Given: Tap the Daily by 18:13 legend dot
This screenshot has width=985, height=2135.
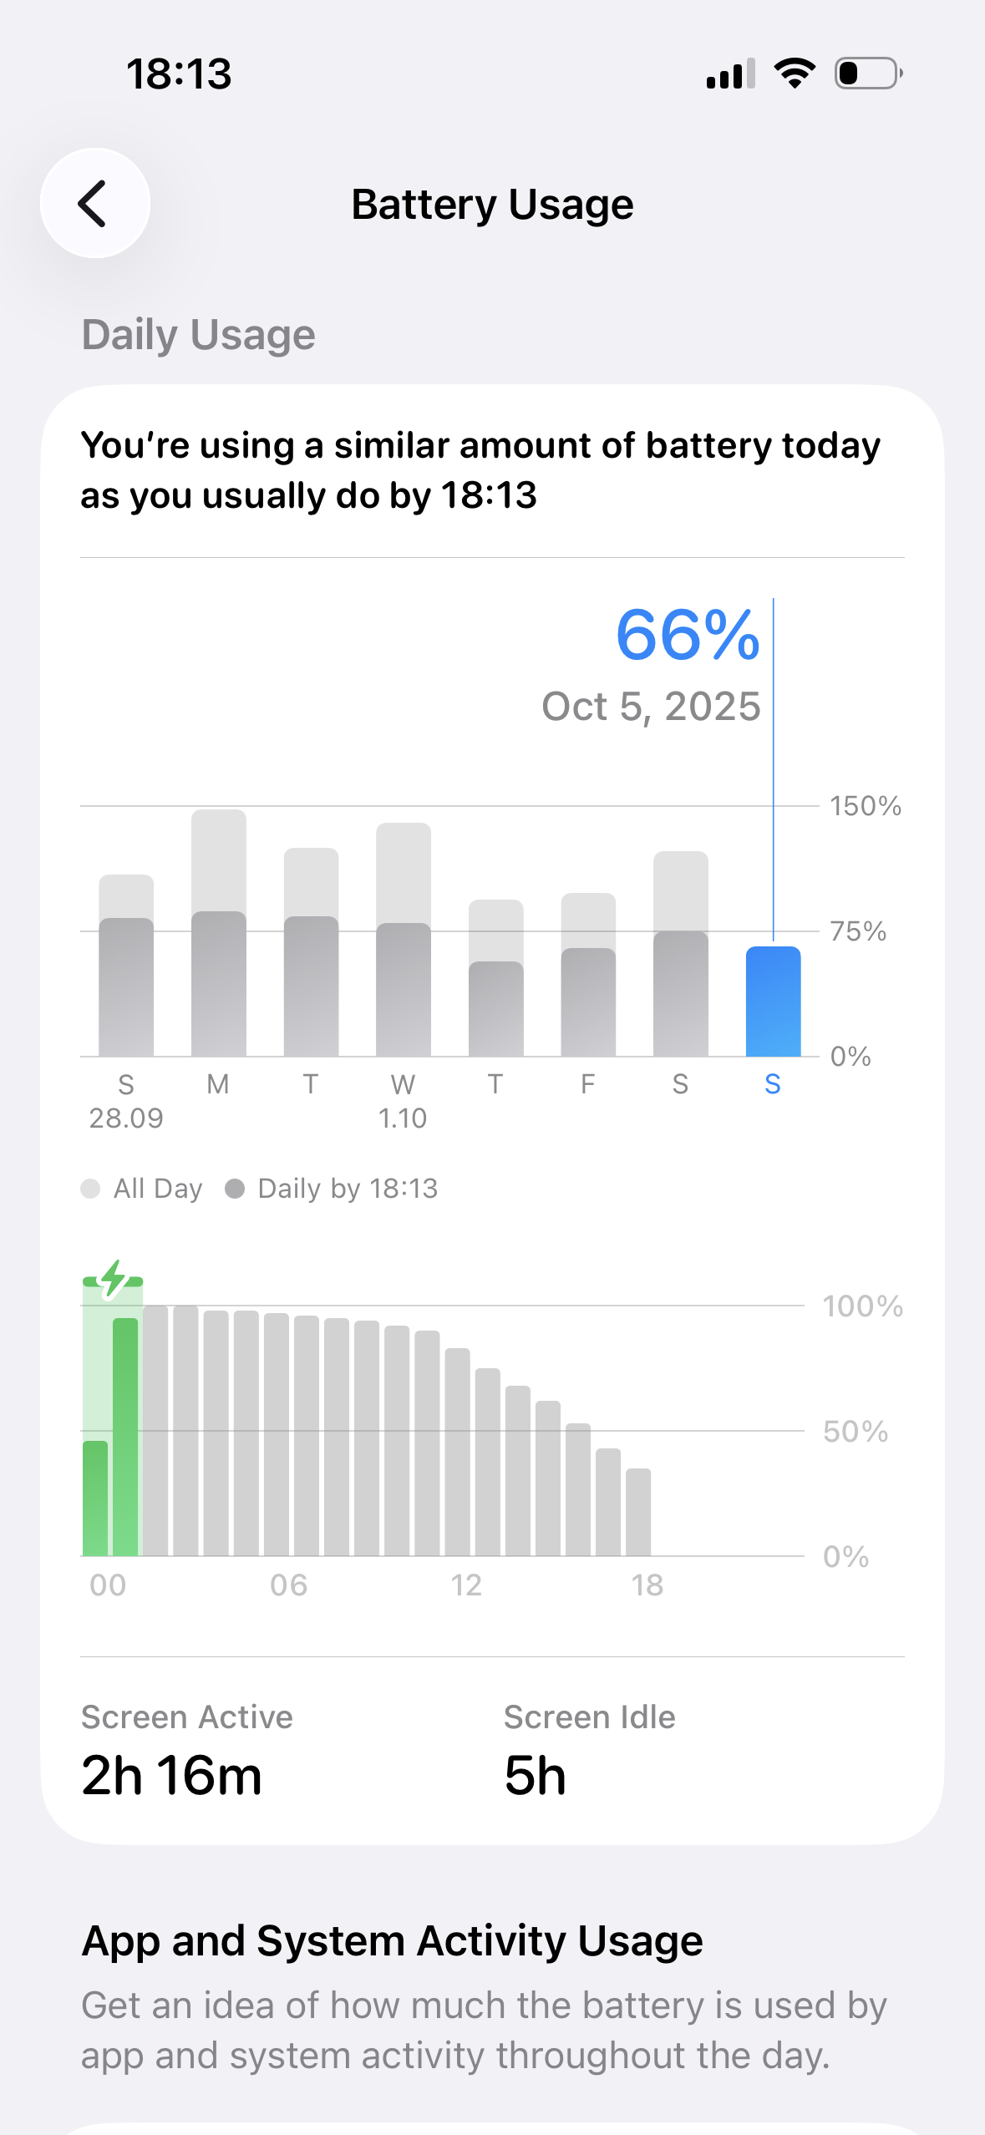Looking at the screenshot, I should point(235,1189).
